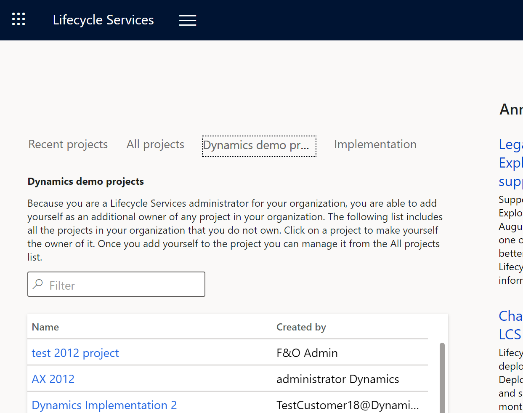Click the project list scrollbar
Image resolution: width=523 pixels, height=413 pixels.
[x=443, y=375]
